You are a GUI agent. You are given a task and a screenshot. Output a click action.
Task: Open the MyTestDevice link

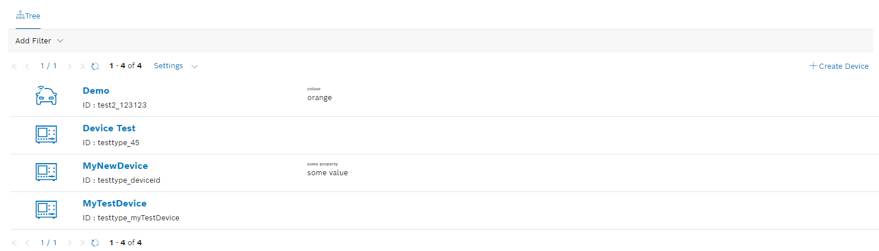[x=115, y=204]
